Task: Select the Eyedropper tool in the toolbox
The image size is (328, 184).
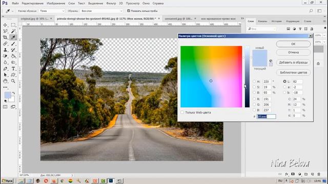Action: [x=13, y=37]
